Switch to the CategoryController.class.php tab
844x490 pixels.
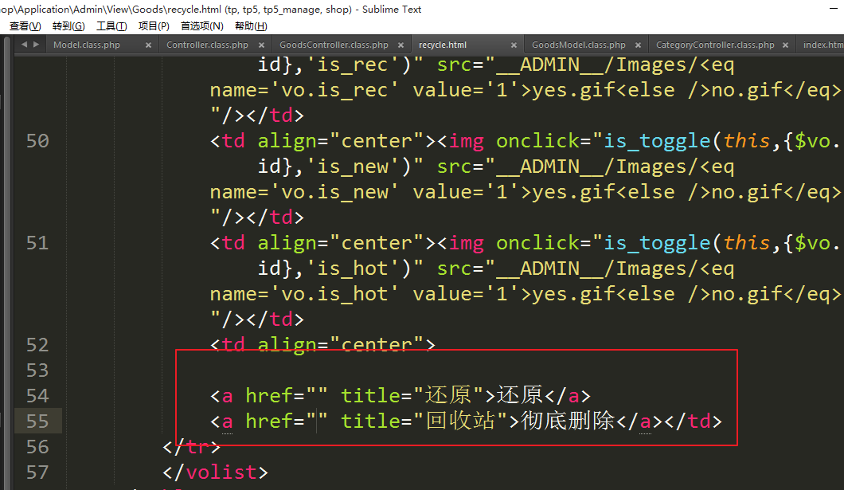[x=715, y=45]
